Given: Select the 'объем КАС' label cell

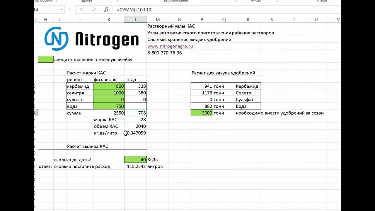Looking at the screenshot, I should [109, 126].
